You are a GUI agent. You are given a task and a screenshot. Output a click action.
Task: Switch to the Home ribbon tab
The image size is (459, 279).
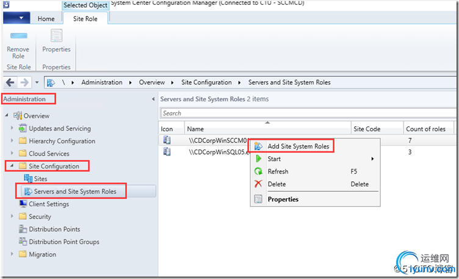[46, 19]
